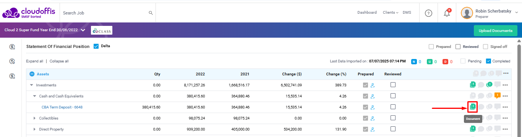Image resolution: width=522 pixels, height=137 pixels.
Task: Toggle the Delta checkbox
Action: click(96, 46)
